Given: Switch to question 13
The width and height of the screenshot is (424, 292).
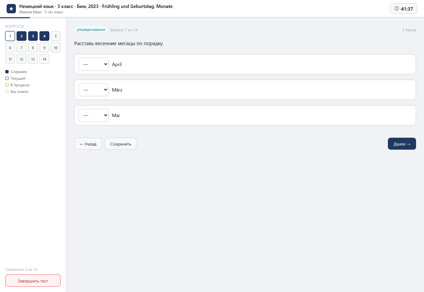Looking at the screenshot, I should 33,59.
